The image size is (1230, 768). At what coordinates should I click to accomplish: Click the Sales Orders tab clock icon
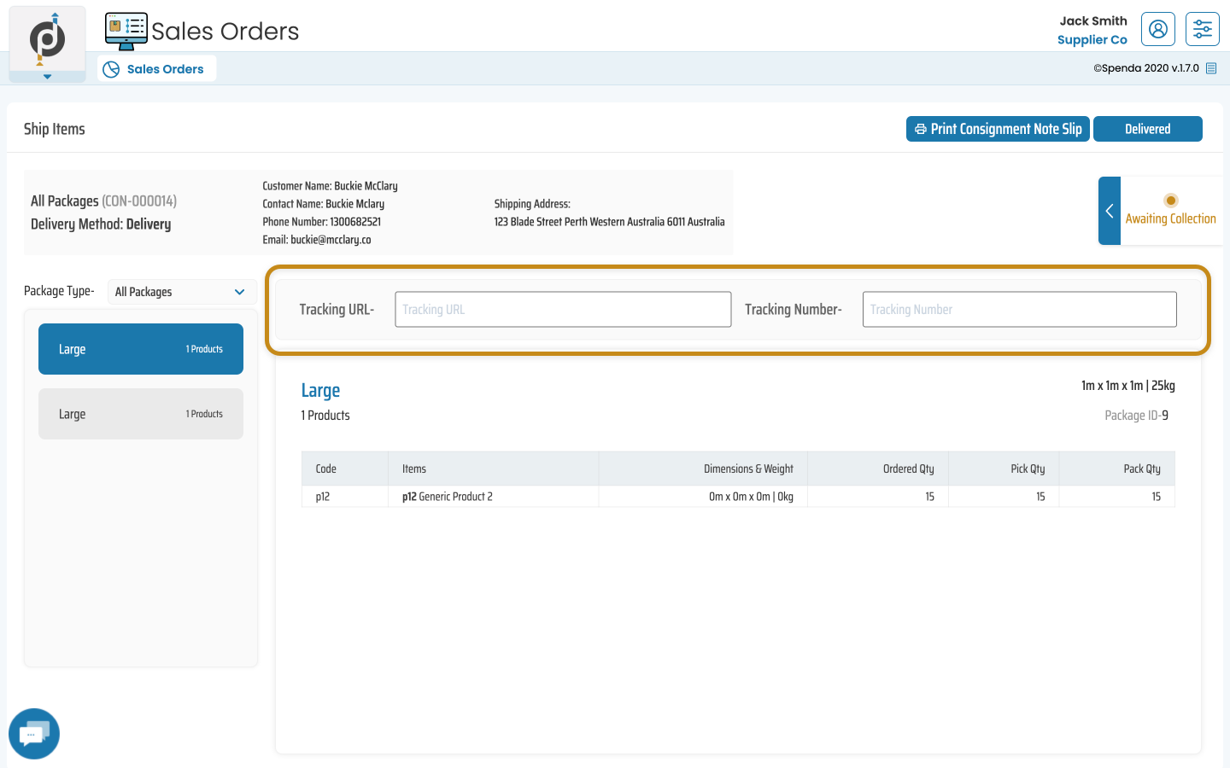click(x=111, y=69)
